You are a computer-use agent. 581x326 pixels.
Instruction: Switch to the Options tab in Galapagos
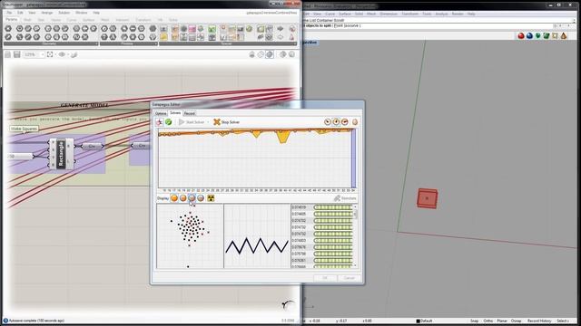tap(161, 113)
